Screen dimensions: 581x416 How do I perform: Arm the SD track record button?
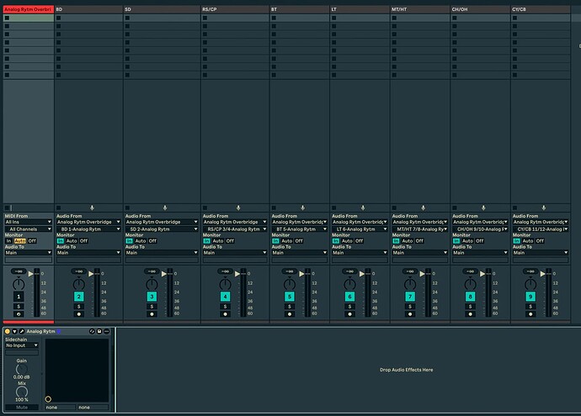pos(152,314)
